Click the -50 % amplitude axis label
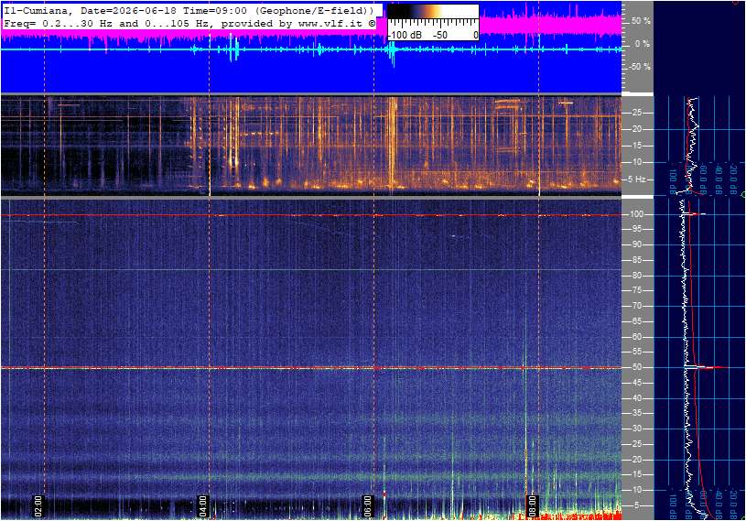Viewport: 746px width, 521px height. pyautogui.click(x=640, y=67)
